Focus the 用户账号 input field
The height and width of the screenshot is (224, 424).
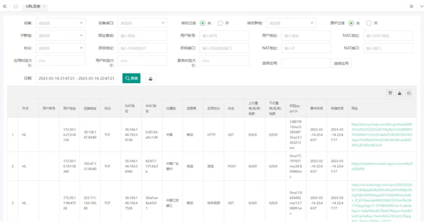click(224, 36)
